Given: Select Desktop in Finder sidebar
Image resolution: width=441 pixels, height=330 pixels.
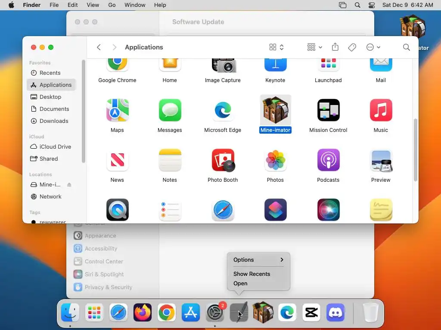Looking at the screenshot, I should (51, 97).
